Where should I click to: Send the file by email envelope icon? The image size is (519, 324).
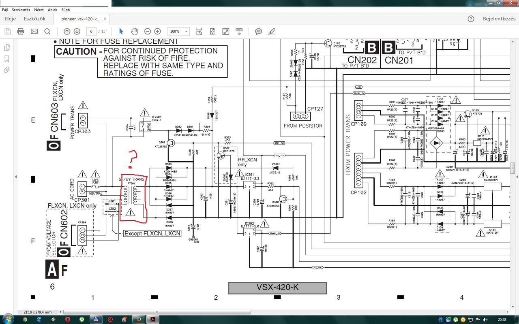pyautogui.click(x=34, y=31)
